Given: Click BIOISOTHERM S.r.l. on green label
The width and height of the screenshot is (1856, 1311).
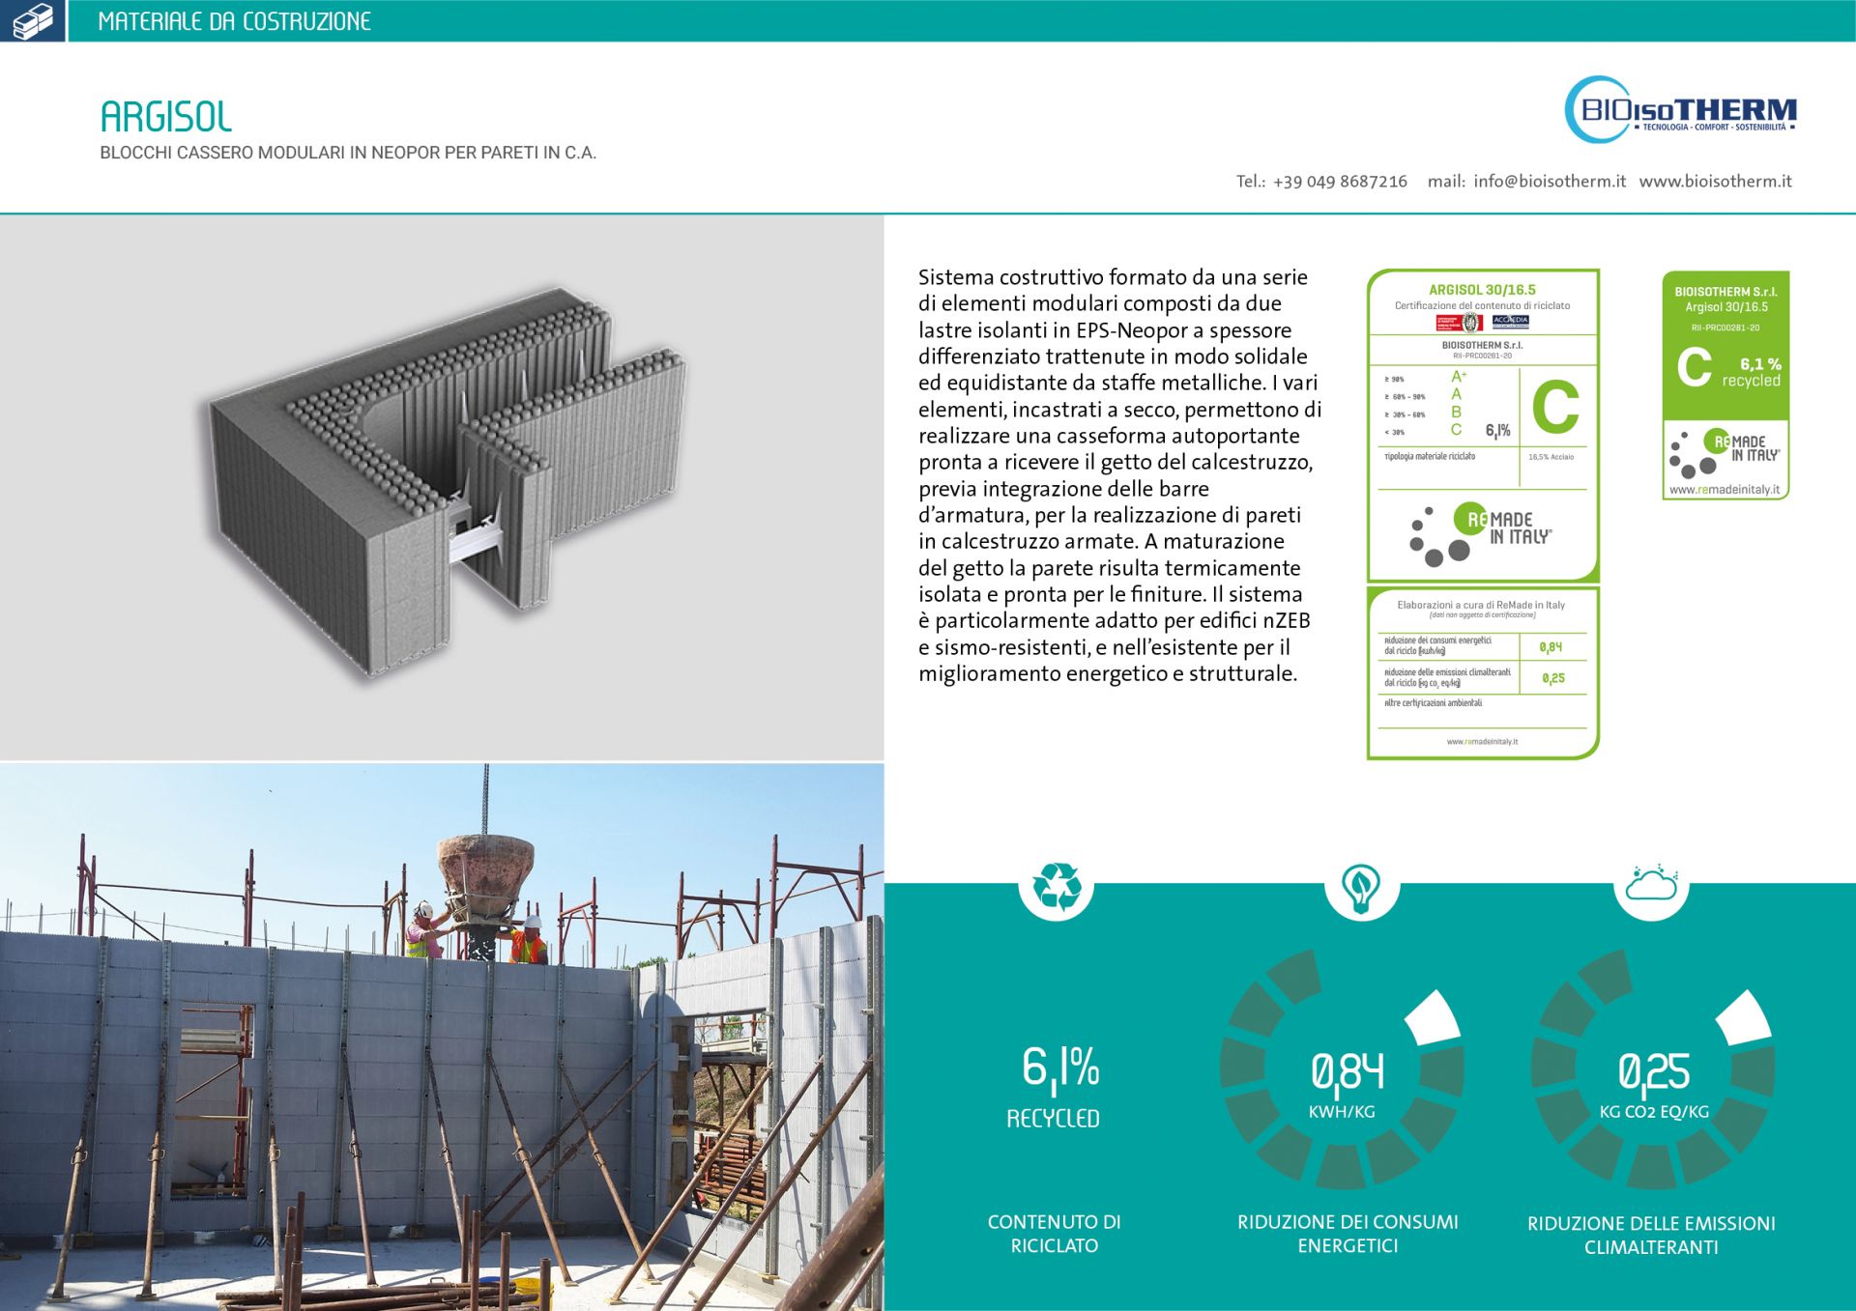Looking at the screenshot, I should (1725, 291).
